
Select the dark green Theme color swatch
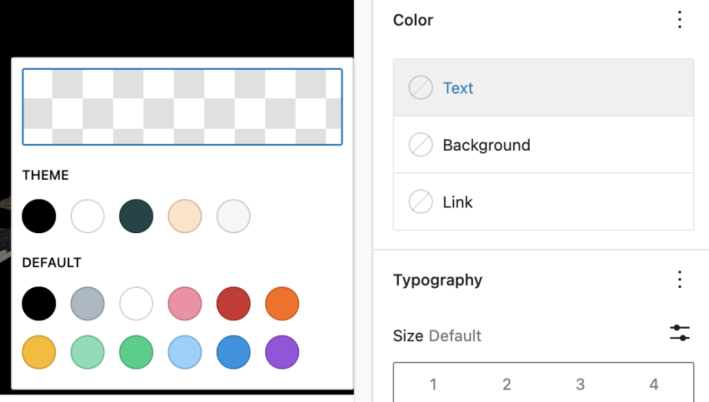point(136,216)
